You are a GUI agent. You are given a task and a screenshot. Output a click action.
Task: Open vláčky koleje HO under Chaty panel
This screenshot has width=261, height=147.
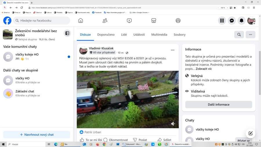point(219,129)
